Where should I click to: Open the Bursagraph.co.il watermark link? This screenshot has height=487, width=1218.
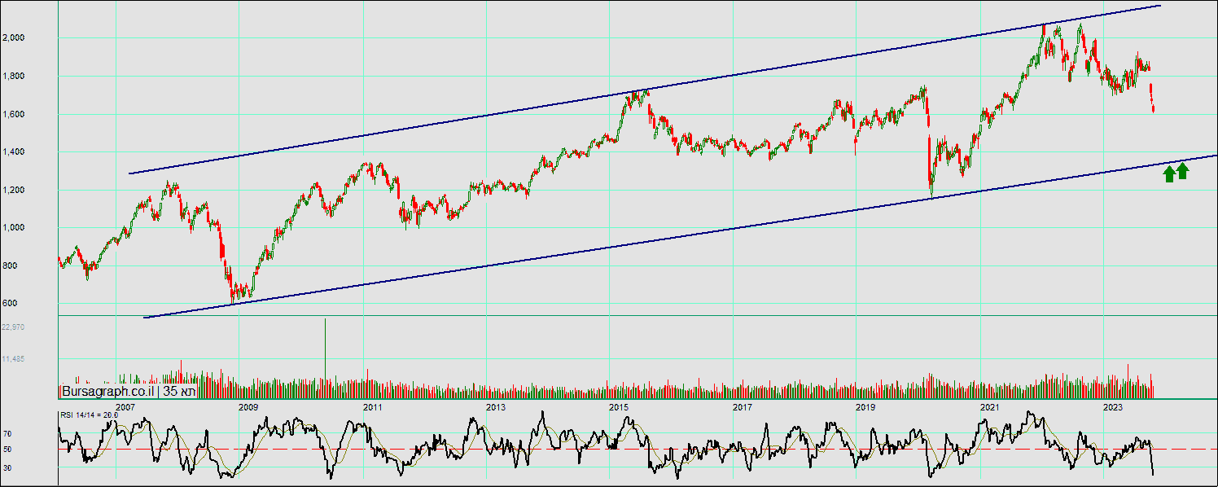point(109,392)
